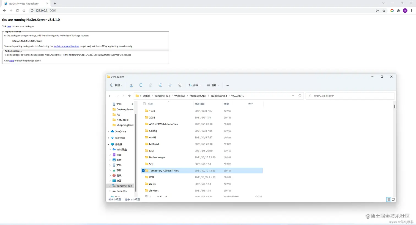The width and height of the screenshot is (416, 225).
Task: Click the Cut scissors icon in Explorer toolbar
Action: [131, 85]
